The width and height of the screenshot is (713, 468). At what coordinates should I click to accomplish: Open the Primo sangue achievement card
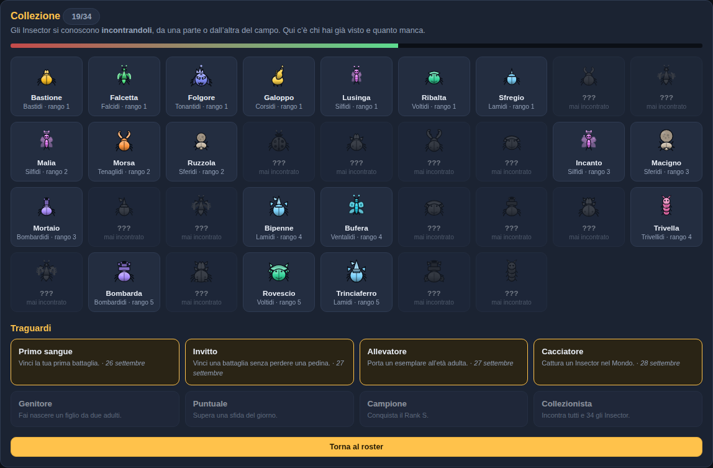coord(95,362)
